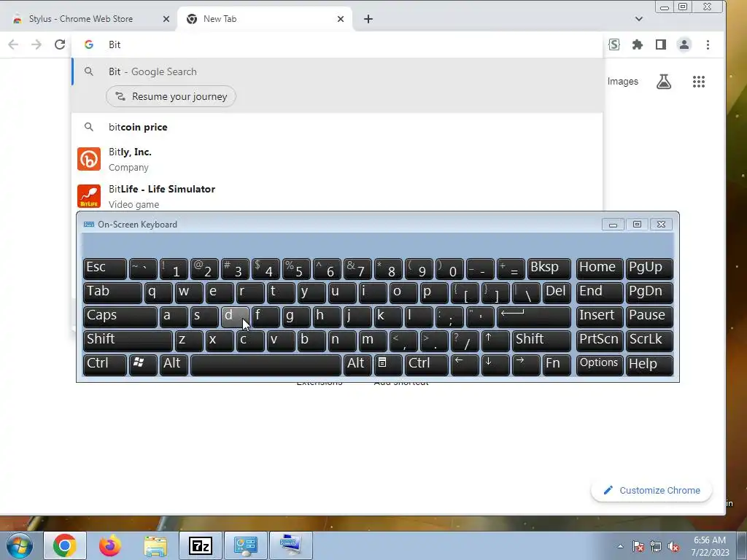Image resolution: width=747 pixels, height=560 pixels.
Task: Switch to Stylus - Chrome Web Store tab
Action: 88,19
